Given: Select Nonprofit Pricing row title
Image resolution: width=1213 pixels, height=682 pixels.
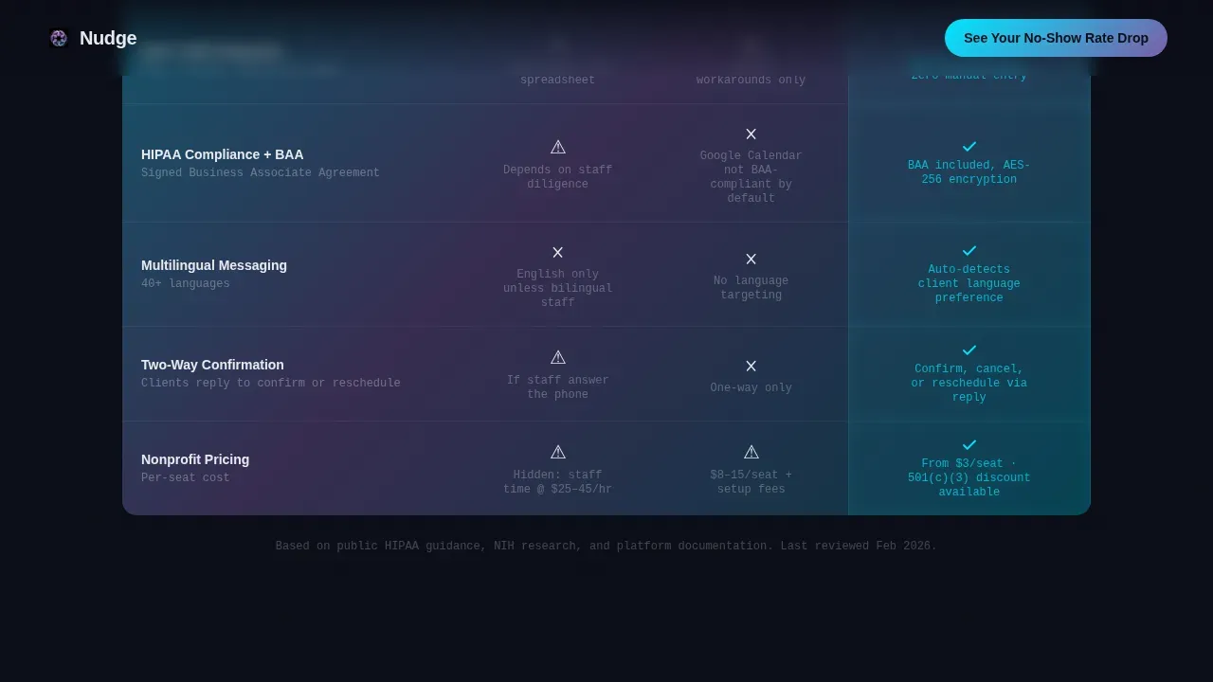Looking at the screenshot, I should [195, 459].
